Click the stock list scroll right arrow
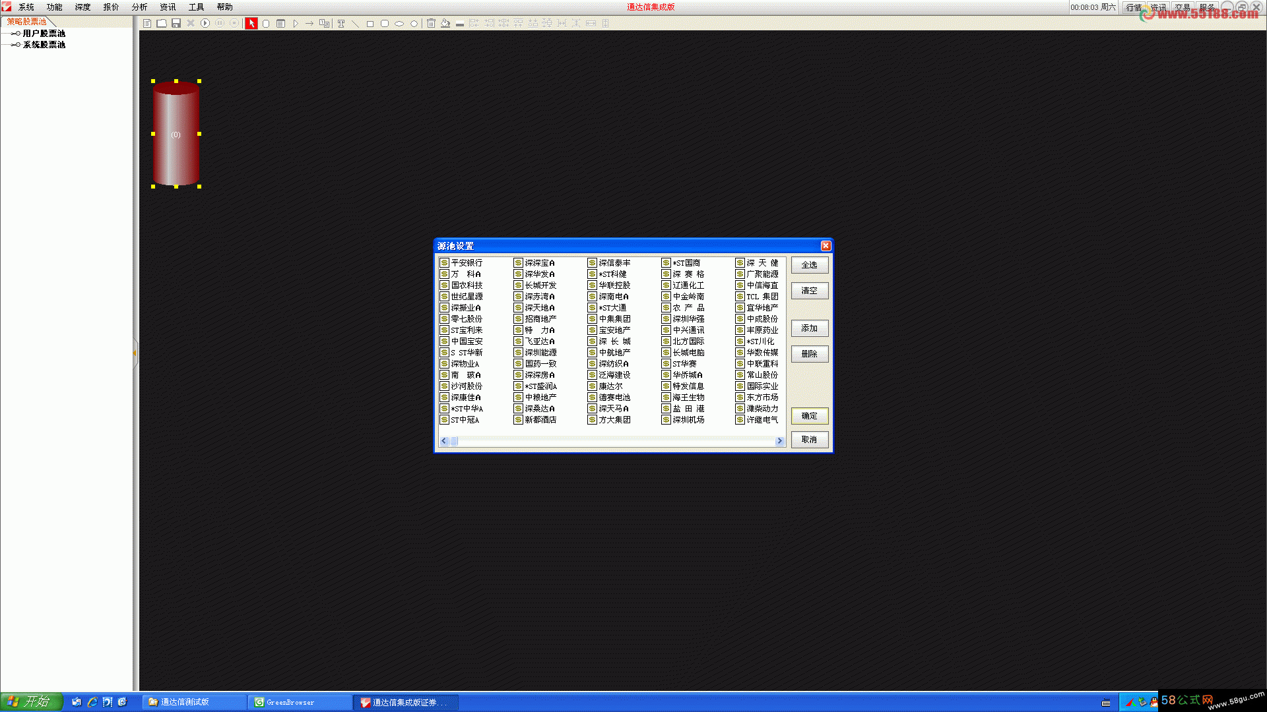The image size is (1267, 712). point(780,441)
